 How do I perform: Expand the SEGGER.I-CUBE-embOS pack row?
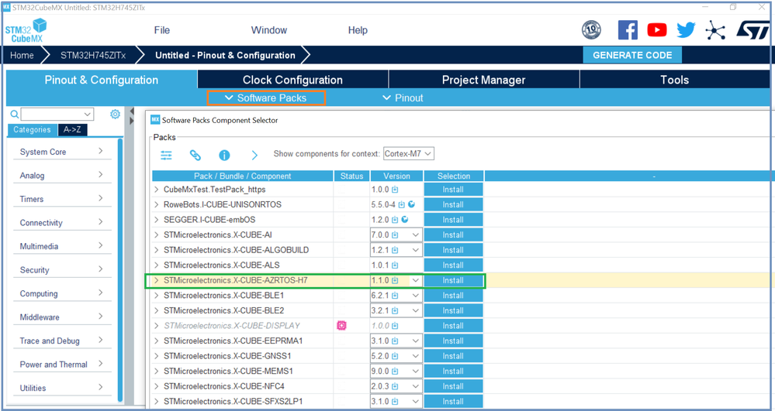(x=156, y=220)
